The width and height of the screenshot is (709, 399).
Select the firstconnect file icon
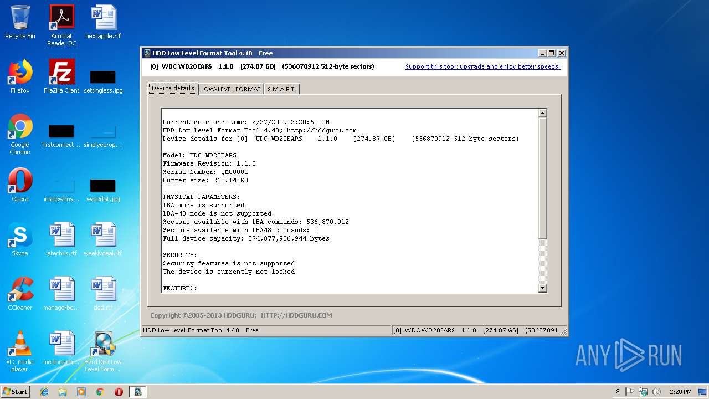coord(61,136)
